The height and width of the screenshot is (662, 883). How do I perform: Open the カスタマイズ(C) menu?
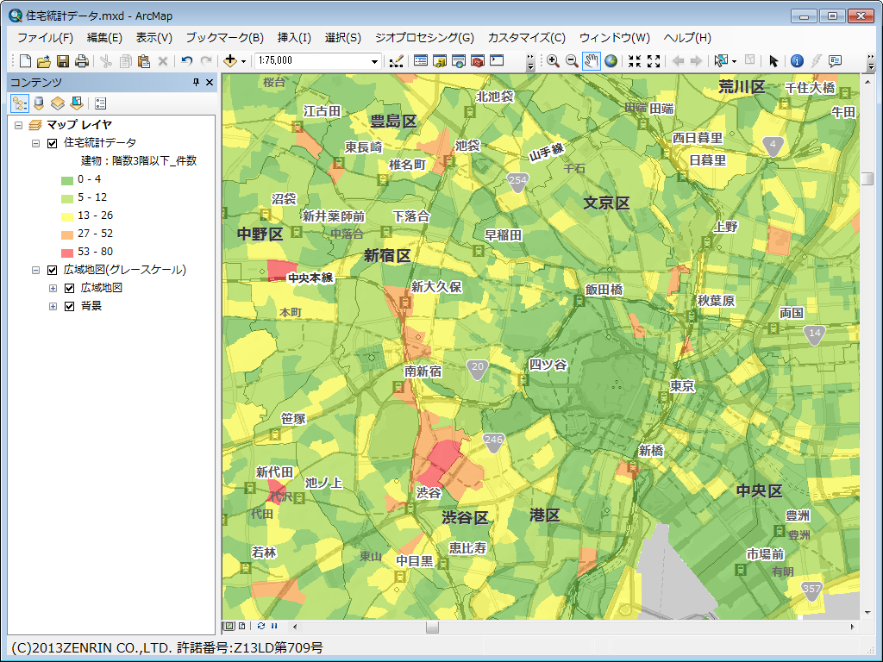tap(527, 38)
